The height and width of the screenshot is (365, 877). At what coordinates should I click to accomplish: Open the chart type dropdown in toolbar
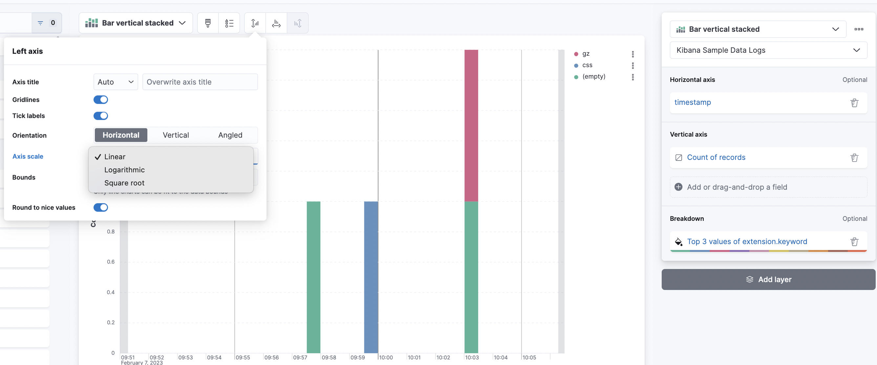[136, 23]
